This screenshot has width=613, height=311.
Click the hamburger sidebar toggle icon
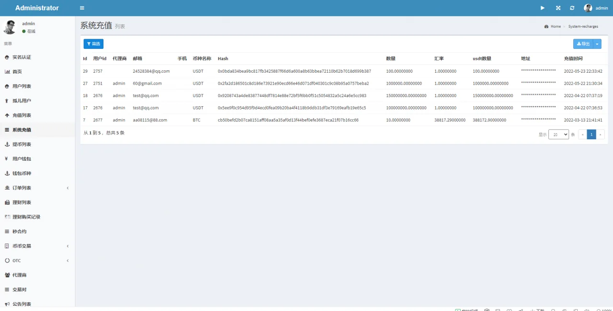pyautogui.click(x=82, y=8)
